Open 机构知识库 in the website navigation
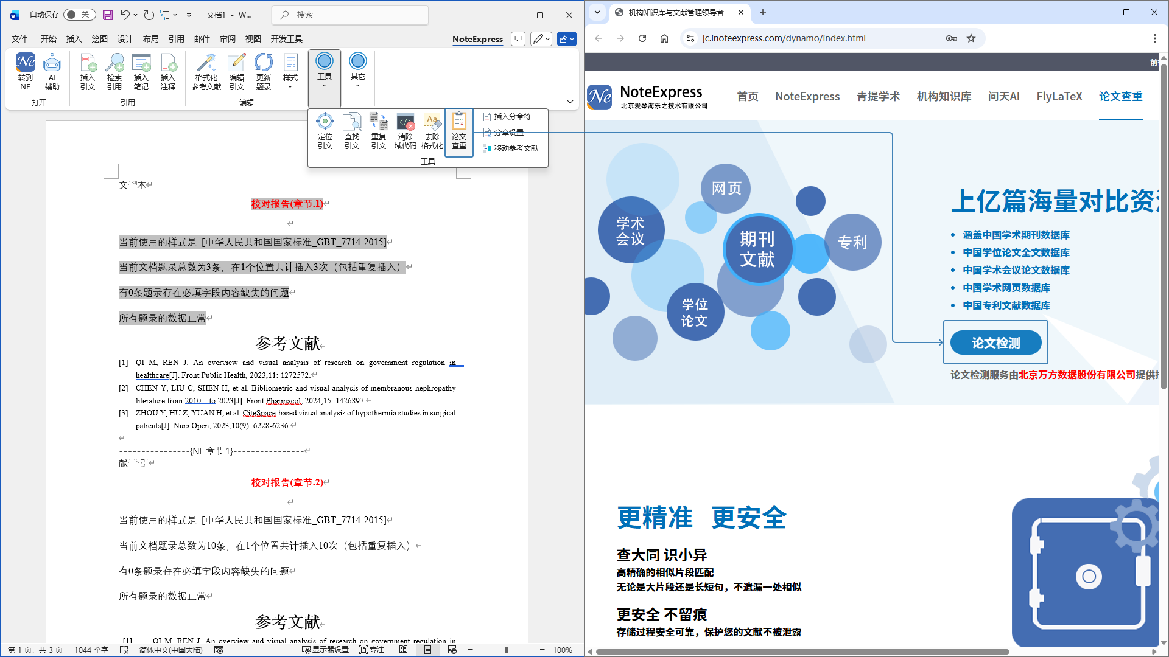Image resolution: width=1169 pixels, height=657 pixels. coord(944,96)
